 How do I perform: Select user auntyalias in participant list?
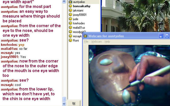79,2
